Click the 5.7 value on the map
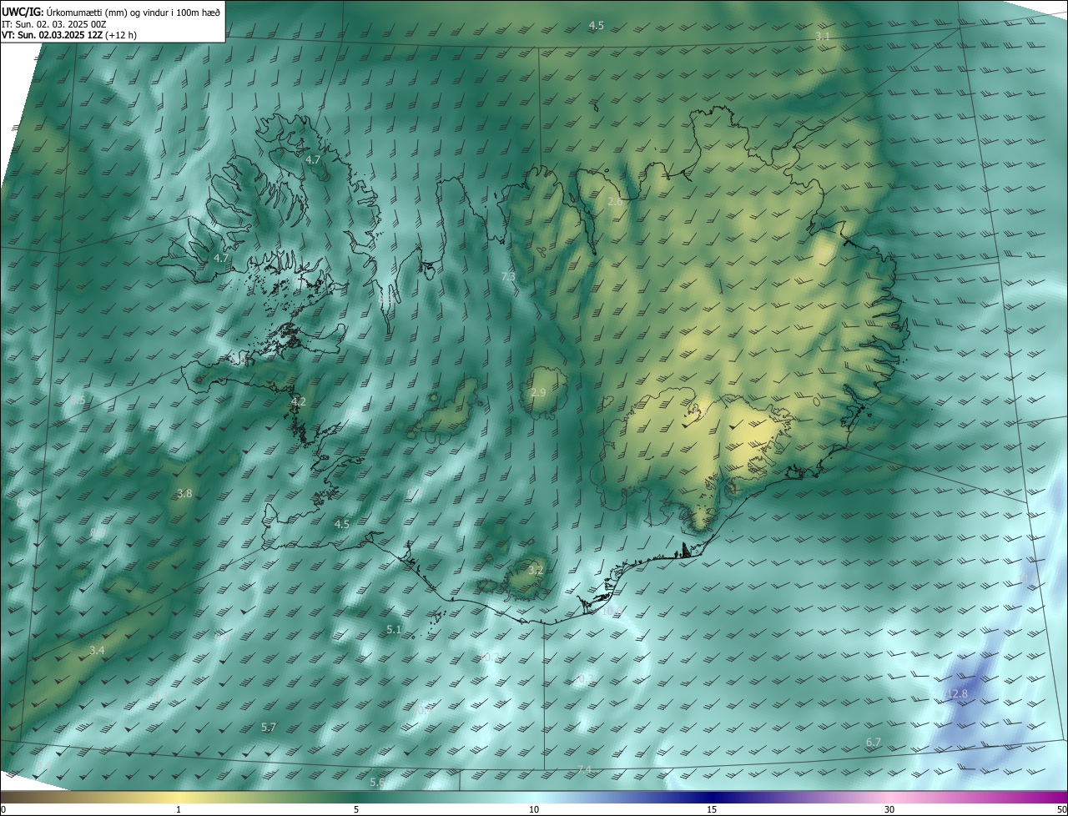1068x816 pixels. [269, 728]
